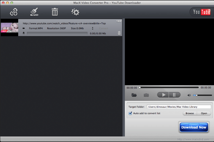Click the elapsed time 00:00:00 at left
Screen dimensions: 214x142
[132, 88]
